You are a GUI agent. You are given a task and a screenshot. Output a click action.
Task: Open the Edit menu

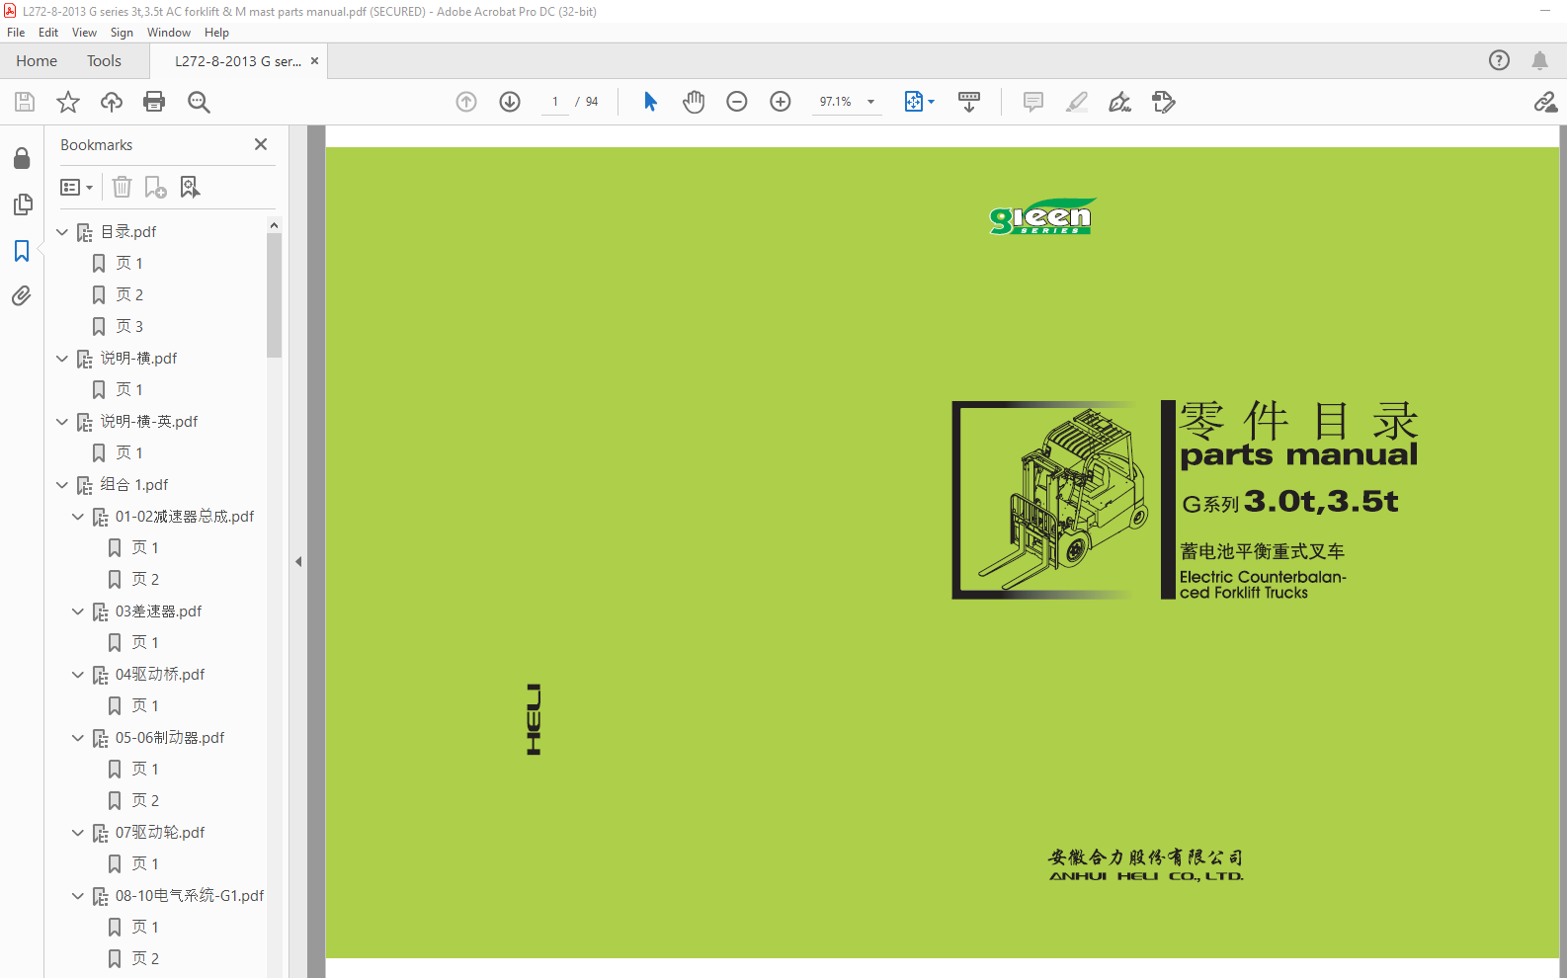tap(48, 33)
